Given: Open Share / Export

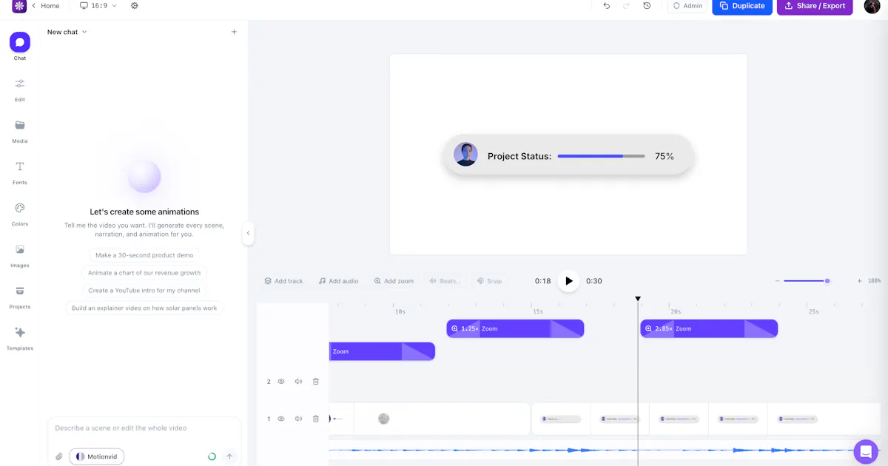Looking at the screenshot, I should (x=815, y=6).
